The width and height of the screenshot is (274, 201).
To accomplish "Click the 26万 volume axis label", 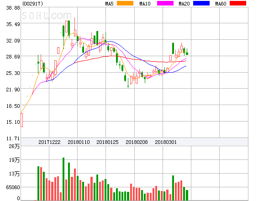I will (x=14, y=146).
